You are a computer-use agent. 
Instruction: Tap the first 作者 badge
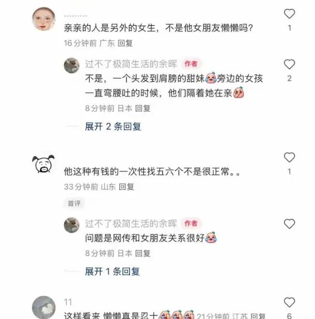(191, 64)
